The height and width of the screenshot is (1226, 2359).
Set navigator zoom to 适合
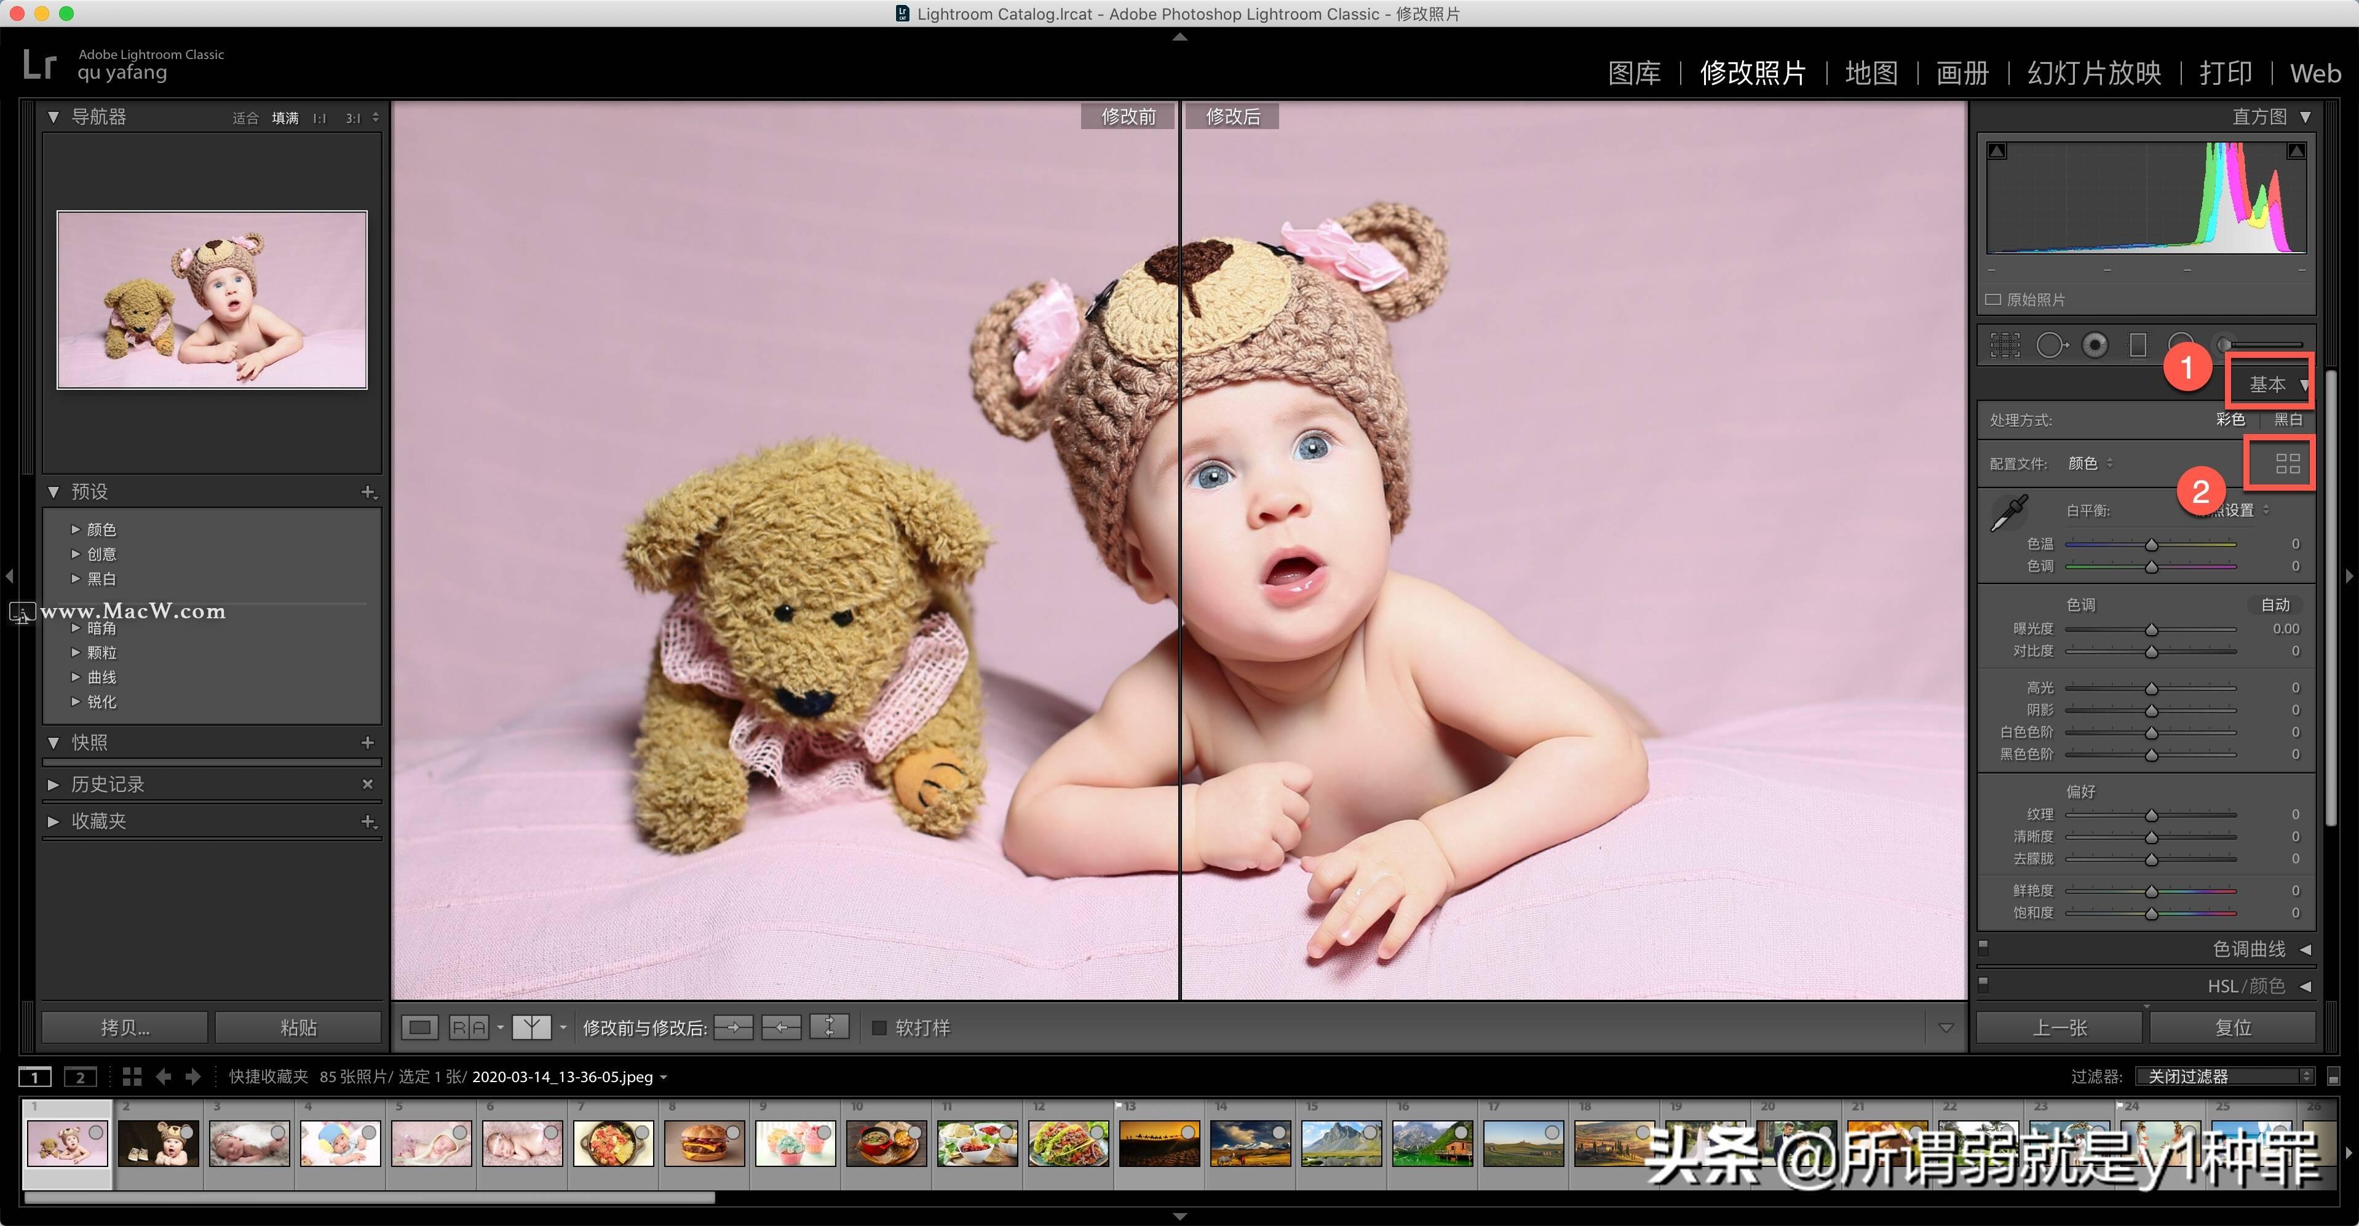click(245, 118)
